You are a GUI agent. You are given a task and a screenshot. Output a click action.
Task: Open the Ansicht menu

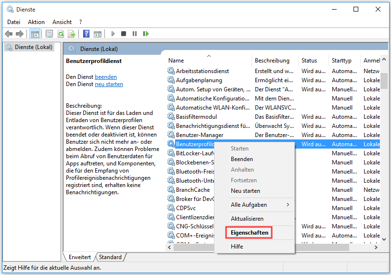pyautogui.click(x=62, y=22)
